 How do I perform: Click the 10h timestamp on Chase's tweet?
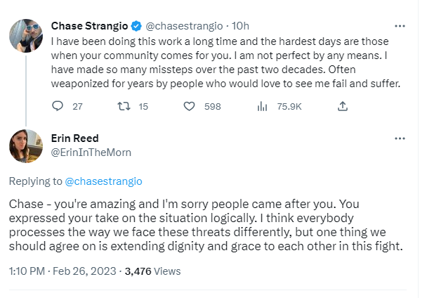(240, 26)
